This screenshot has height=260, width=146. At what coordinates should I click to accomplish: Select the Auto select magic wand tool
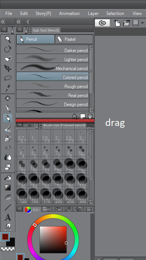click(x=8, y=99)
